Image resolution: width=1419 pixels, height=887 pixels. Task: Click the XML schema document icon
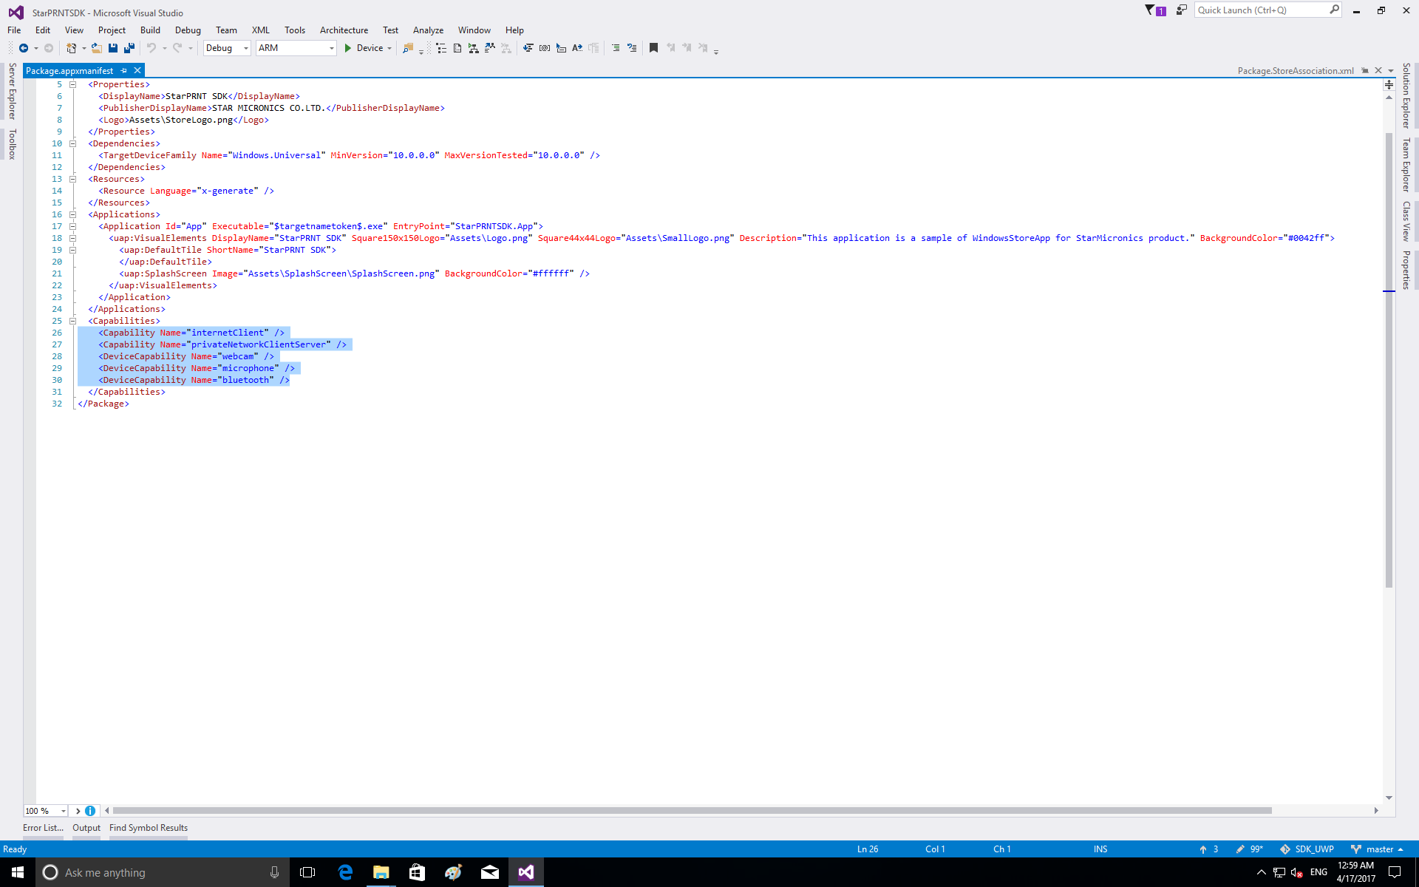tap(457, 48)
